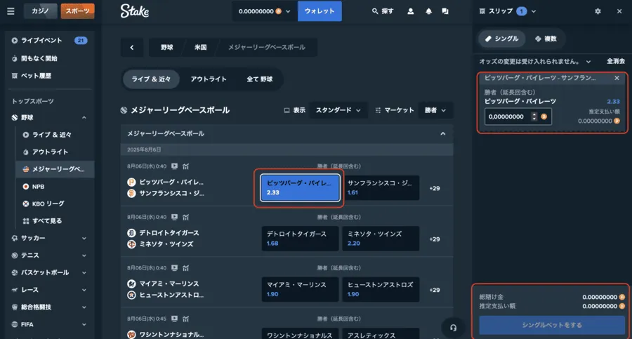Remove the ピッツバーグ bet from slip

point(617,78)
